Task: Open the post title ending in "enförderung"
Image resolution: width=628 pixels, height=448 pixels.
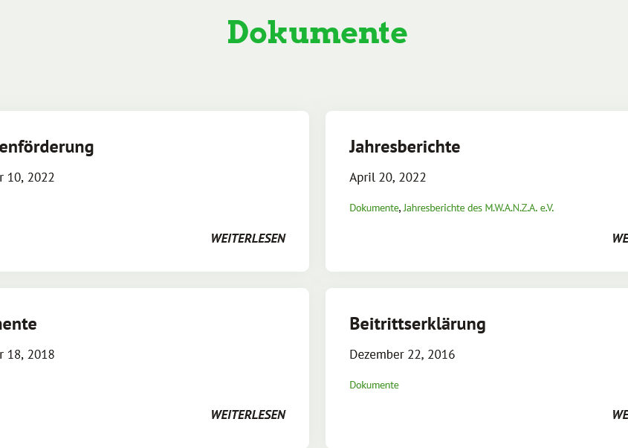Action: pos(46,147)
